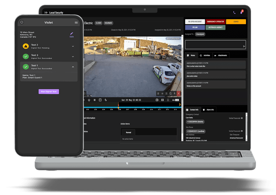Switch to the Alarm Info tab

(209, 110)
